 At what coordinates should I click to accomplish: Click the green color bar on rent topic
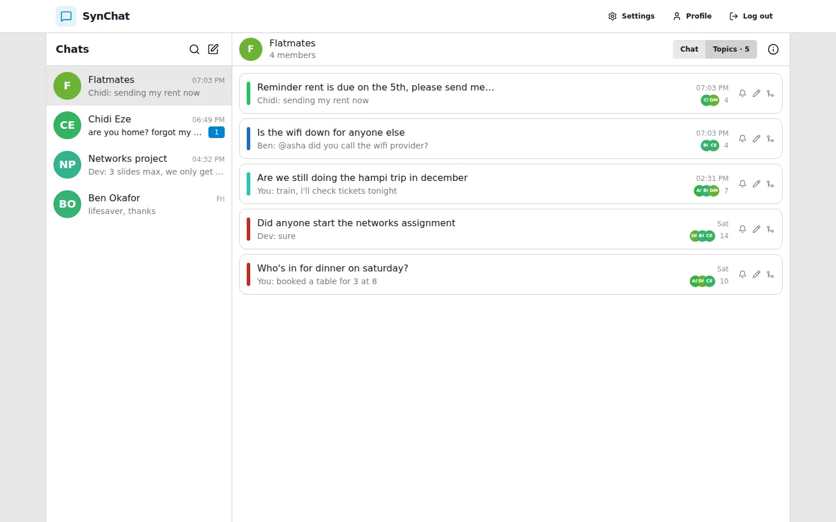pos(248,93)
